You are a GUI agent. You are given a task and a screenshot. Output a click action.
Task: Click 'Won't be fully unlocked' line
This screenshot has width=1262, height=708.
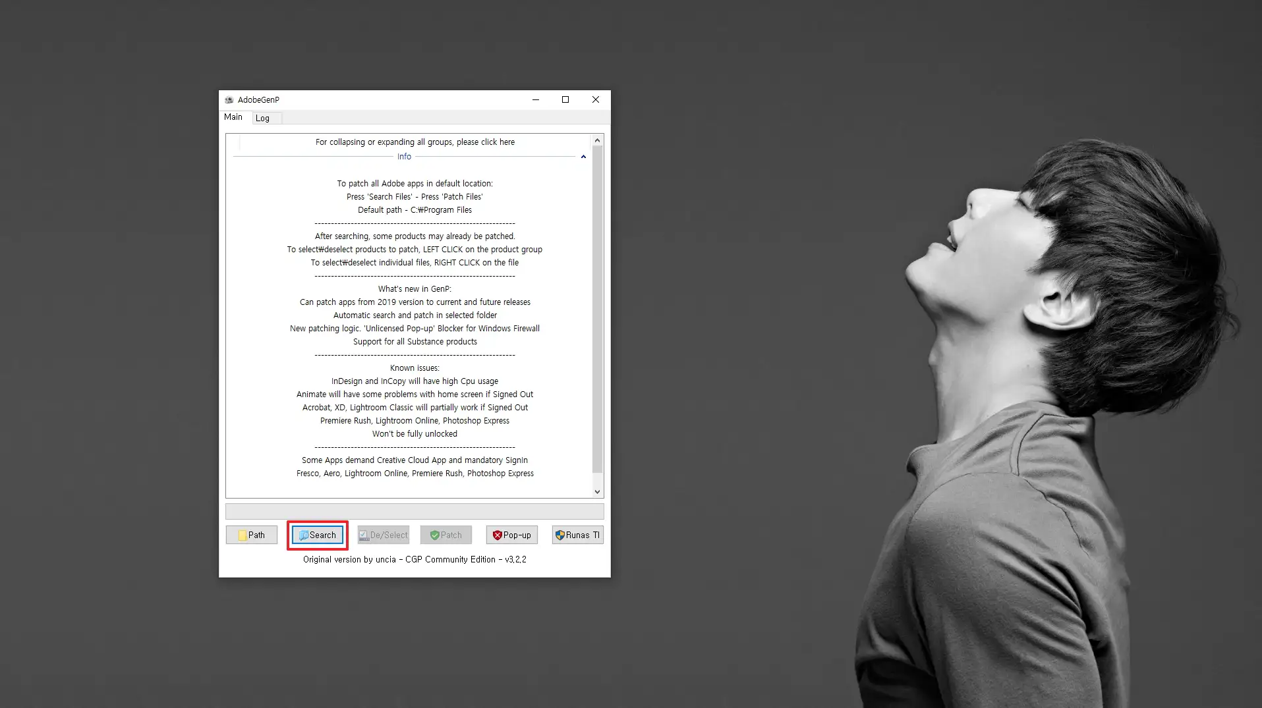pos(415,434)
